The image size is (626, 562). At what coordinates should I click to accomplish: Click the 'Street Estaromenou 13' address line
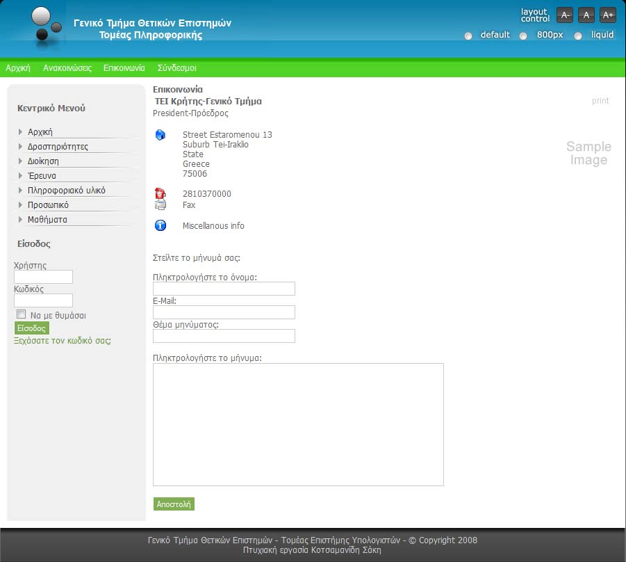coord(228,135)
